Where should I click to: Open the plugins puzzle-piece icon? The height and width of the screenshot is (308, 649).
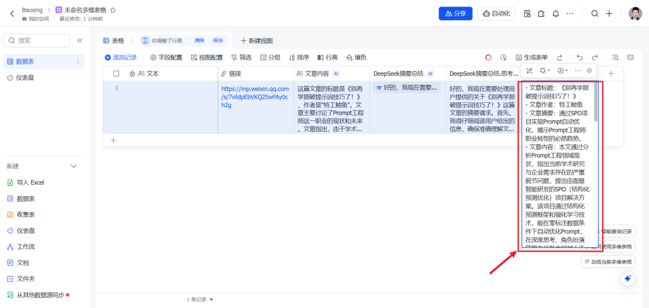[541, 14]
